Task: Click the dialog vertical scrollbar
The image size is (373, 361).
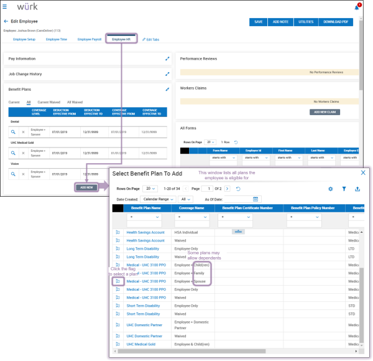Action: (362, 305)
